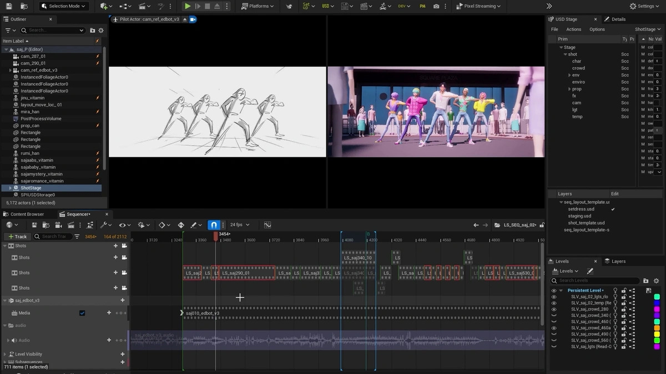The width and height of the screenshot is (666, 374).
Task: Select the camera icon next to Pilot Actor
Action: (192, 18)
